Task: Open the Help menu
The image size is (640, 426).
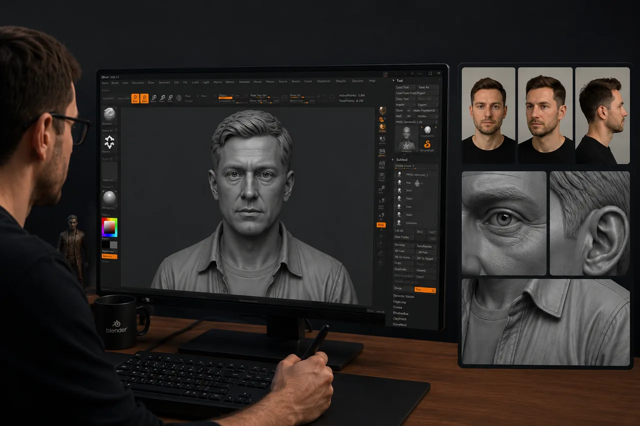Action: point(372,81)
